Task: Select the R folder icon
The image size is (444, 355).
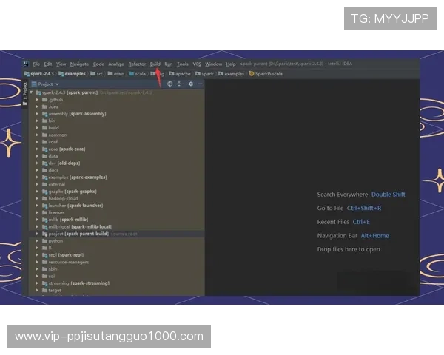Action: coord(44,248)
